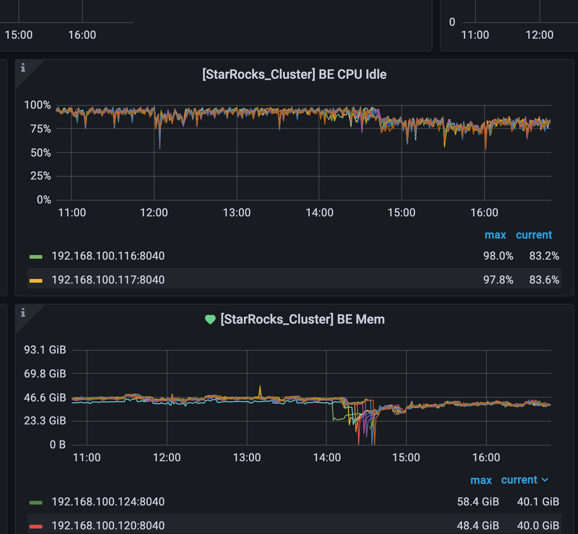The width and height of the screenshot is (578, 534).
Task: Click the yellow swatch for 192.168.100.117
Action: (36, 280)
